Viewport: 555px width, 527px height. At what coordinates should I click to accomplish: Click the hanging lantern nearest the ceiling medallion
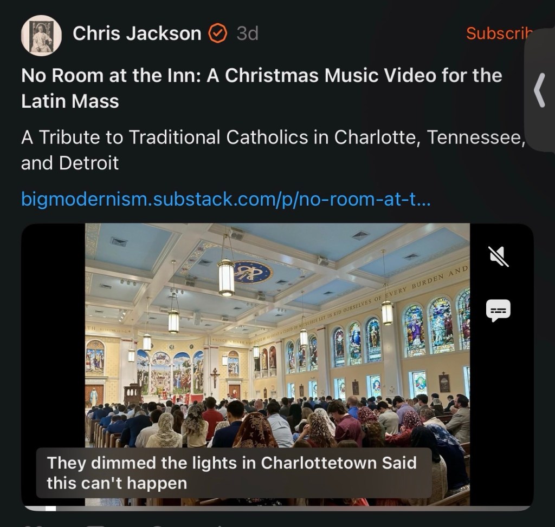(227, 277)
